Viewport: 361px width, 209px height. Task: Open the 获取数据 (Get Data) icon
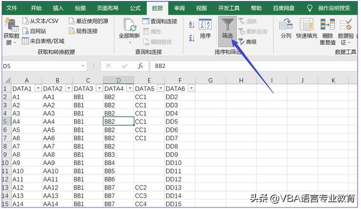[11, 25]
